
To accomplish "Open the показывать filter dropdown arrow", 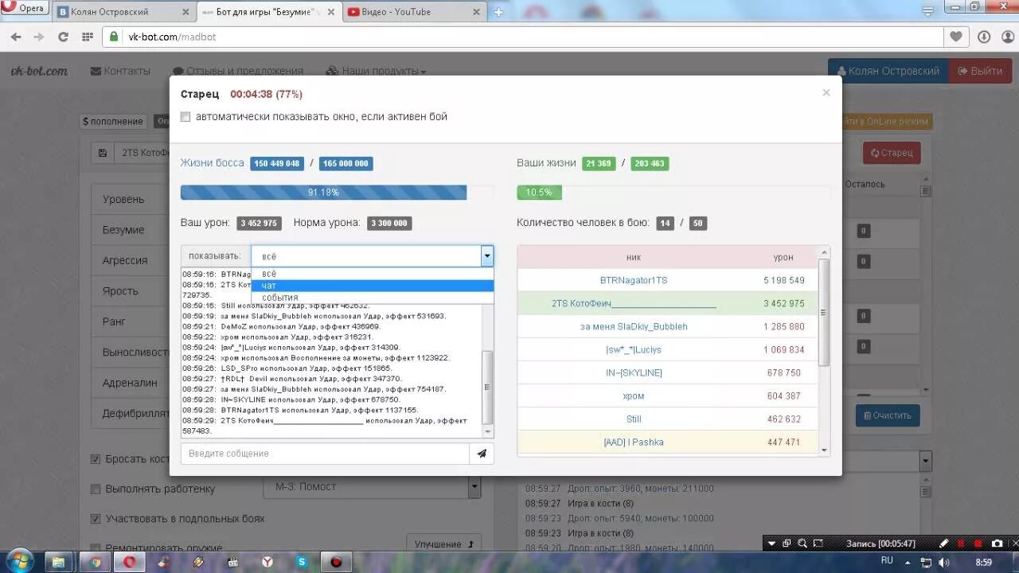I will click(x=486, y=256).
